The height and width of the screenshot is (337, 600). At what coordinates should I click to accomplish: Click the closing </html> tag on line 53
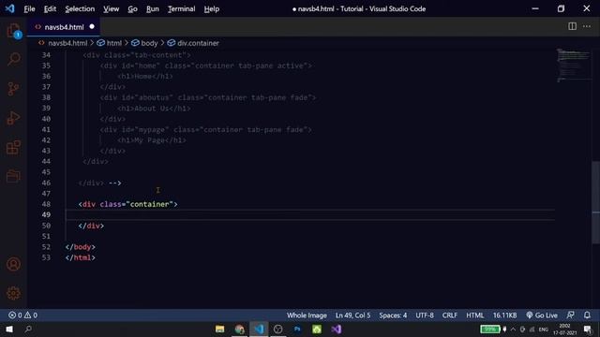[80, 257]
